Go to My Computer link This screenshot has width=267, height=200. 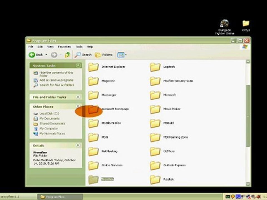point(48,129)
